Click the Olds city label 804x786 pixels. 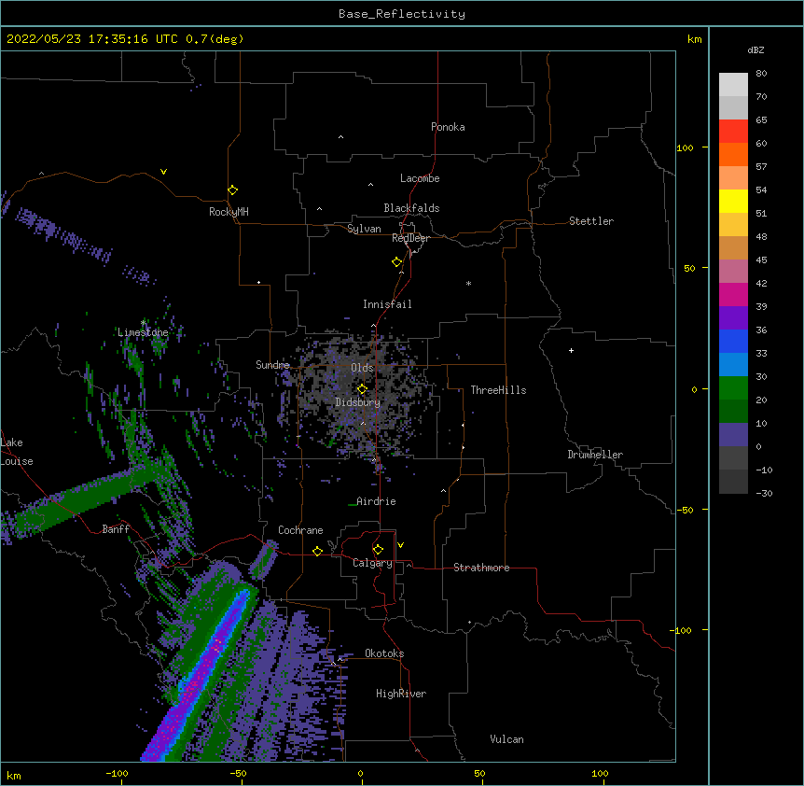[362, 368]
